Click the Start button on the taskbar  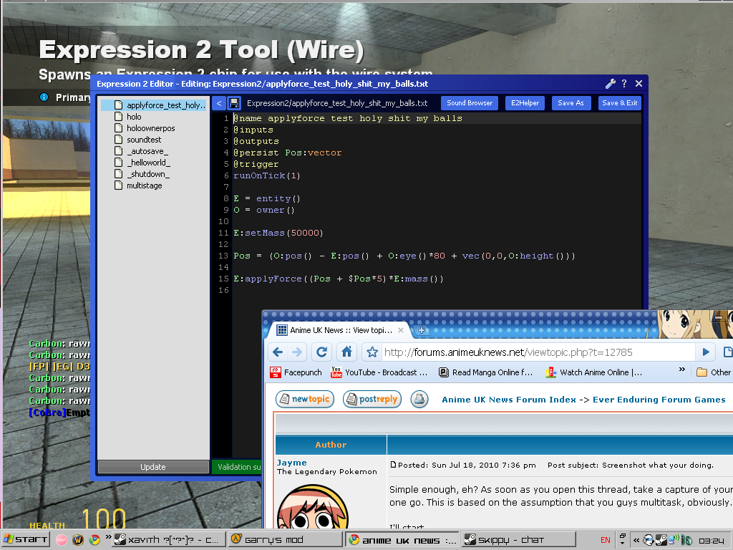[25, 540]
